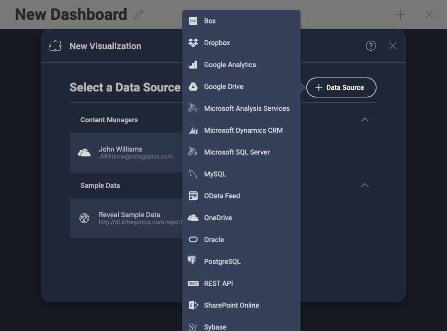Click the New Visualization frame icon
The width and height of the screenshot is (447, 331).
coord(55,46)
